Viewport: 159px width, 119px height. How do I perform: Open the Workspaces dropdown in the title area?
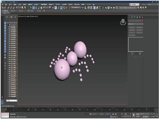pos(153,4)
